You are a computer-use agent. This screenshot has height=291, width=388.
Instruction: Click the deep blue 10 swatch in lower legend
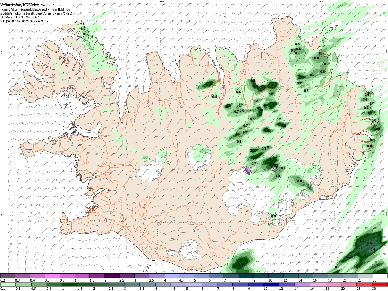pyautogui.click(x=271, y=285)
